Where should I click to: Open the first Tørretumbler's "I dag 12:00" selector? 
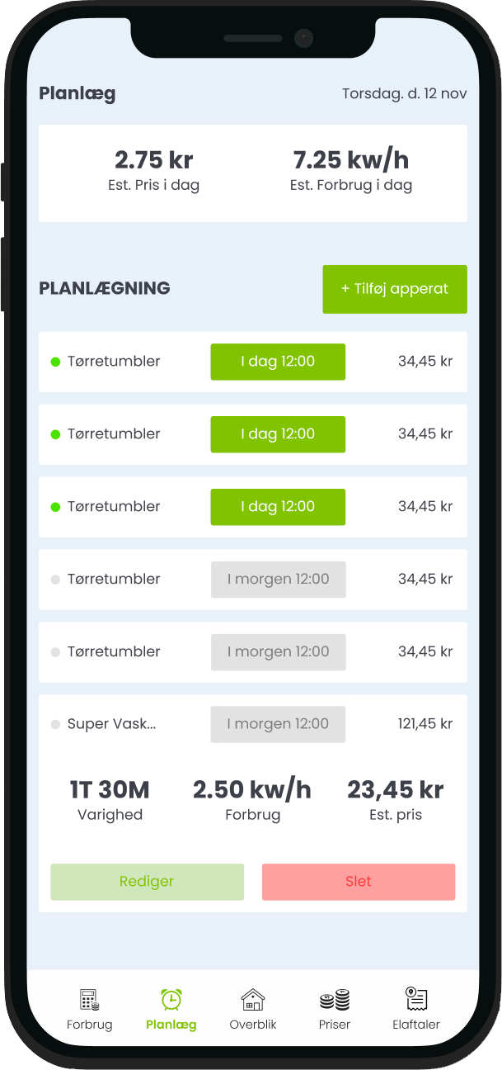click(x=278, y=362)
